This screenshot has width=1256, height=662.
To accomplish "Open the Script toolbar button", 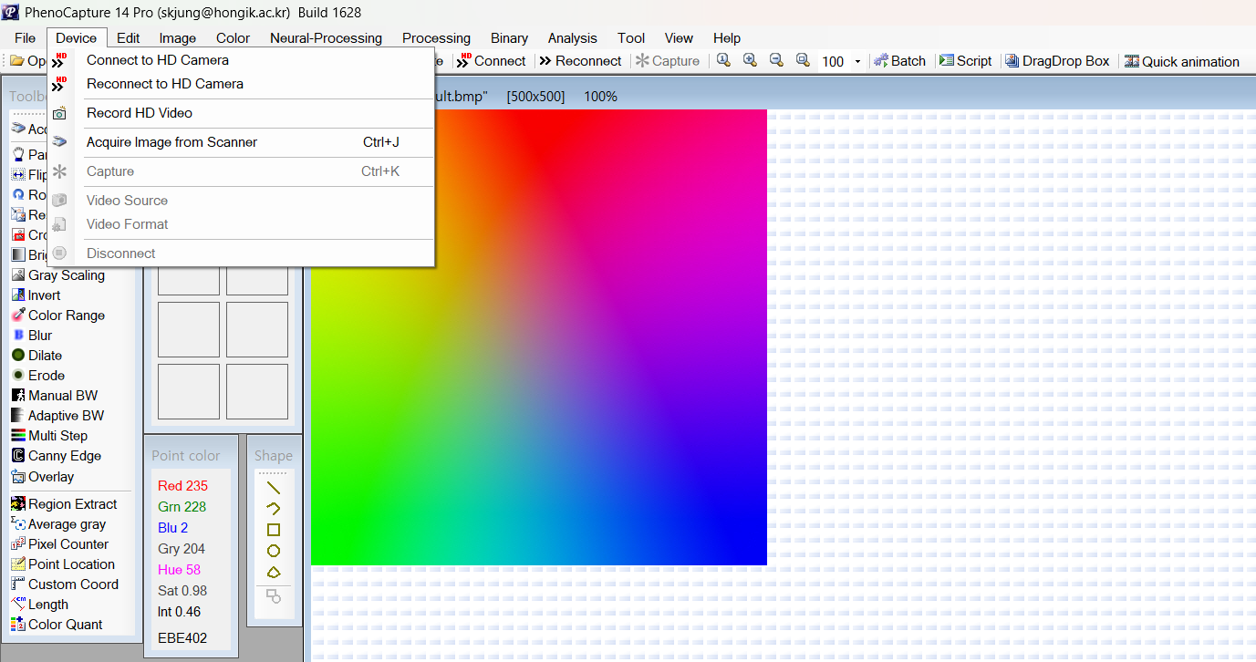I will tap(965, 61).
